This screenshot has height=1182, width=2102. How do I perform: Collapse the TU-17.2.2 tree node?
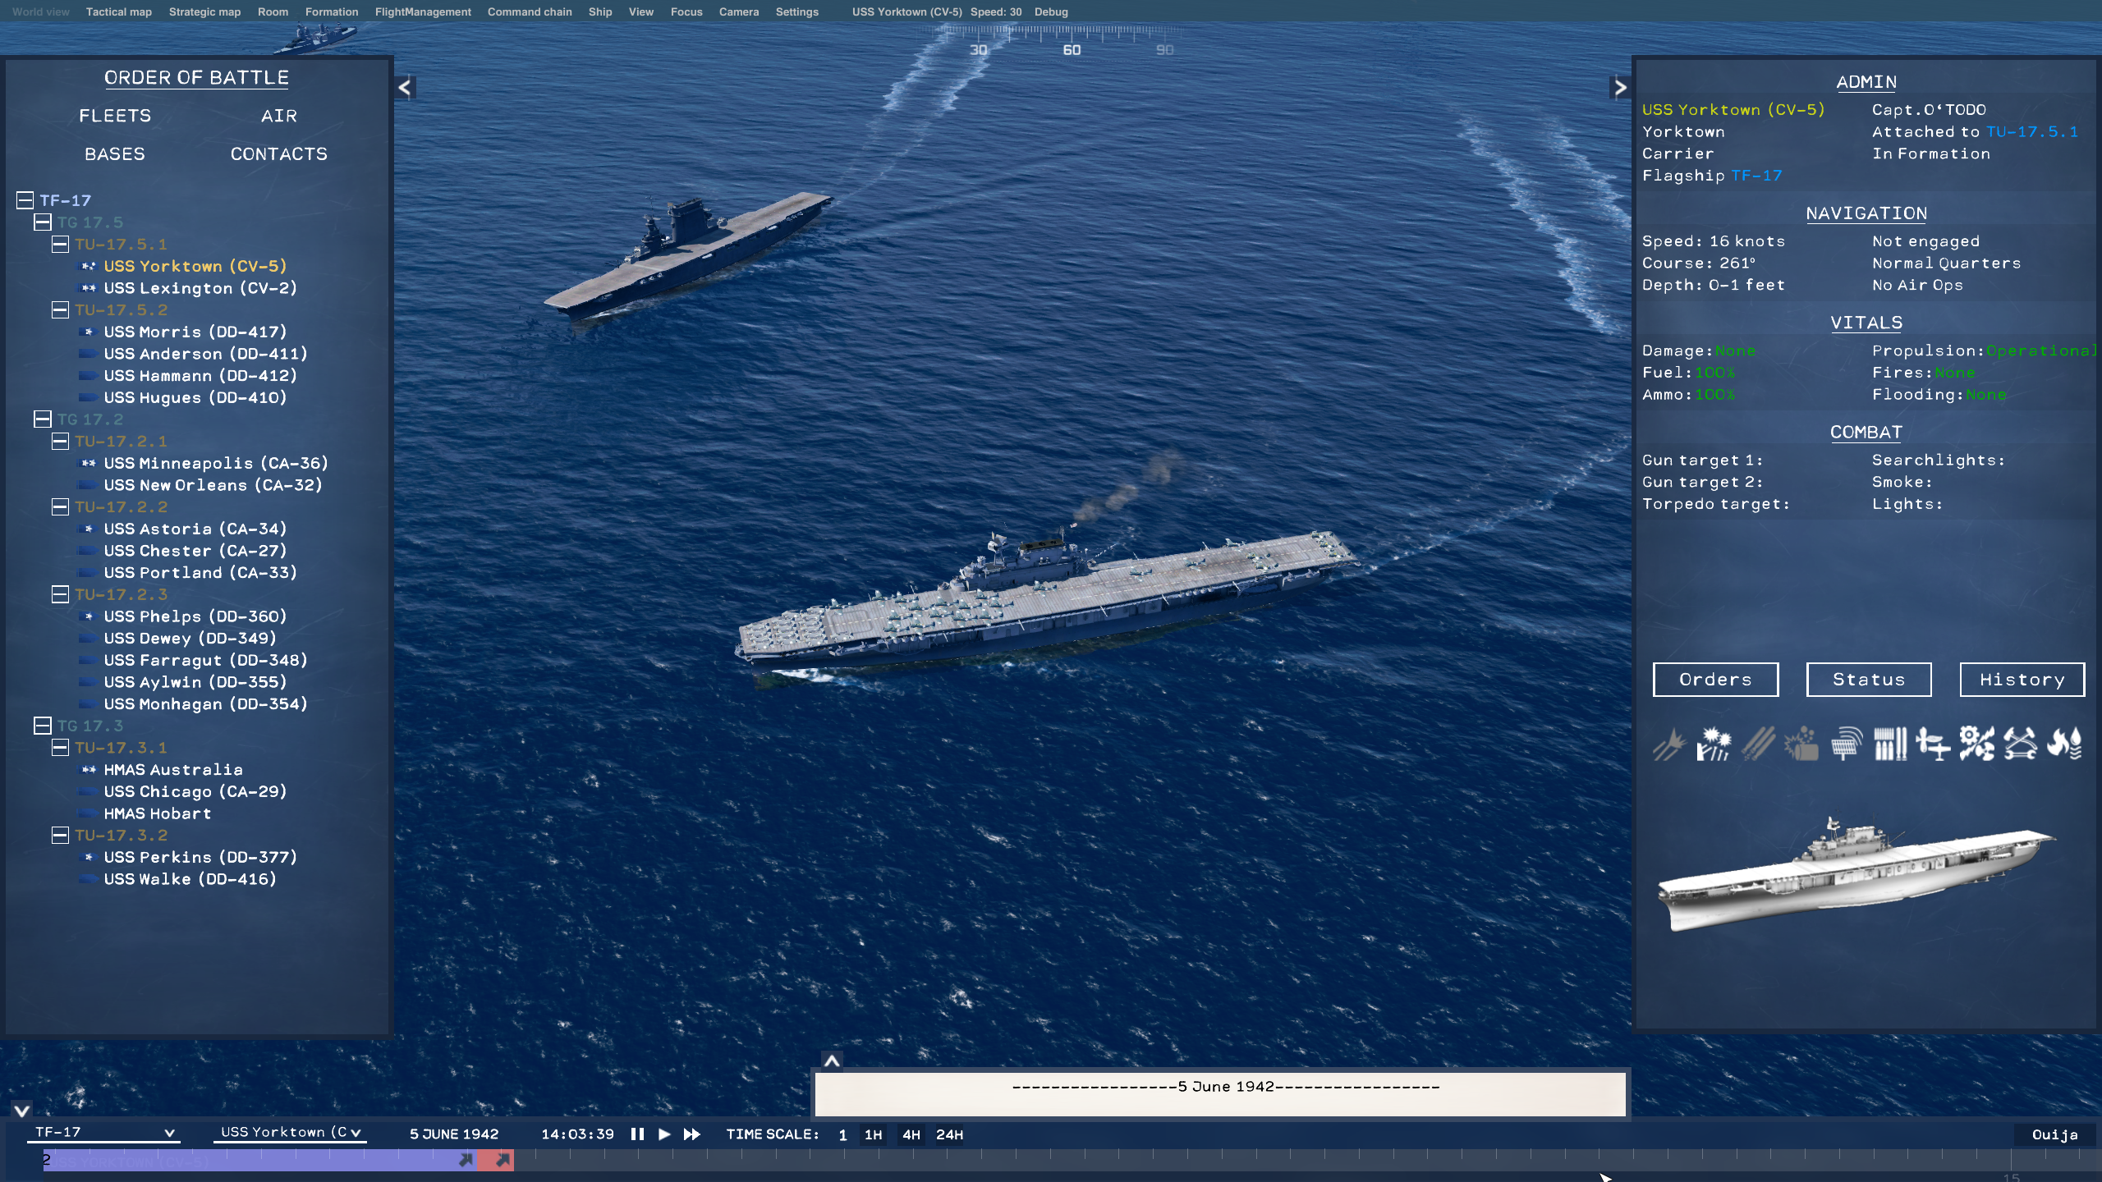(60, 506)
